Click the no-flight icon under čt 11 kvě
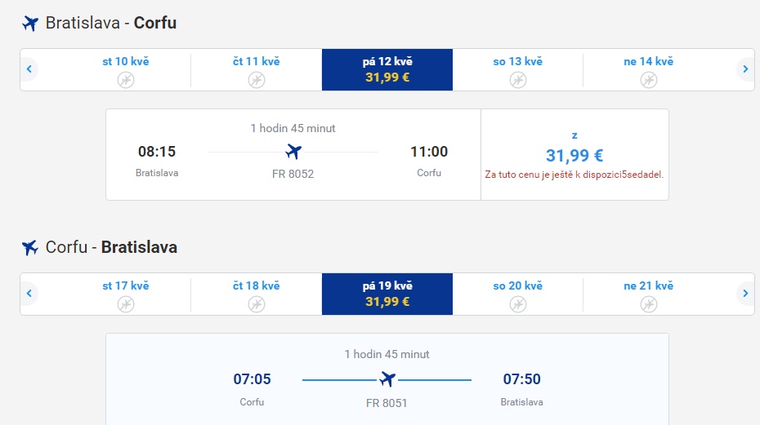This screenshot has height=425, width=760. (257, 80)
